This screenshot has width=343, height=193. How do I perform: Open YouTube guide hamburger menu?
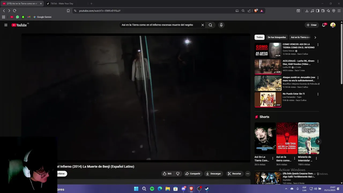coord(6,25)
